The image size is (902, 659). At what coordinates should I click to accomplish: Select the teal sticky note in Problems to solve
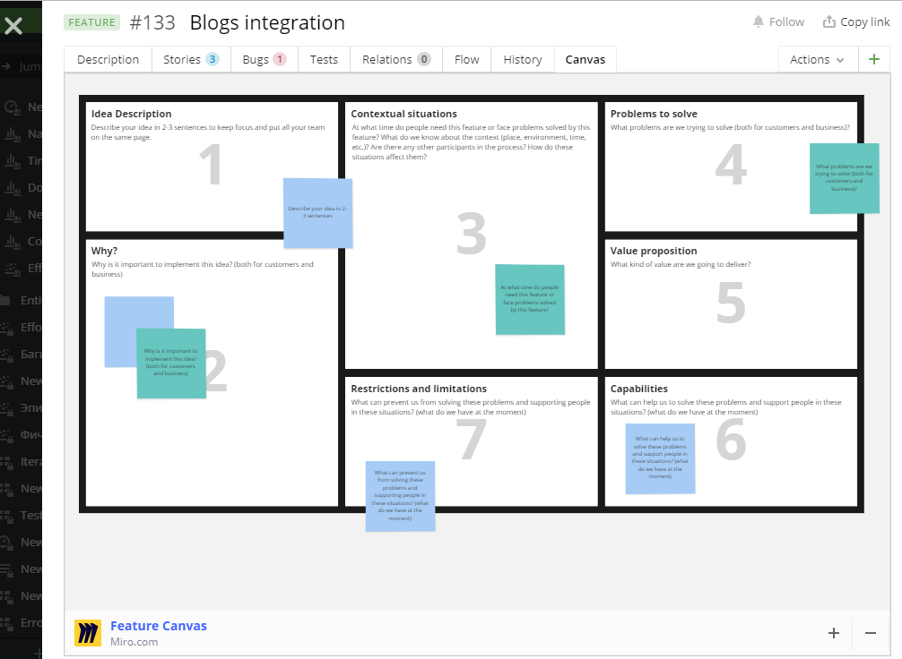[844, 178]
